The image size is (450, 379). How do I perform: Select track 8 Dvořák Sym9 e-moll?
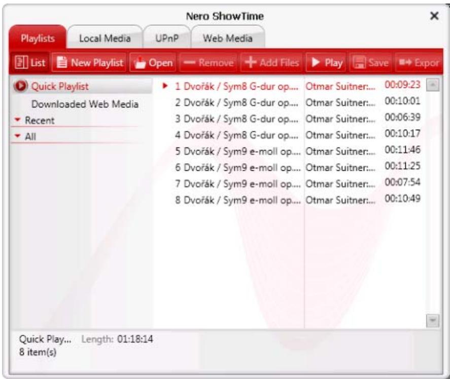237,200
